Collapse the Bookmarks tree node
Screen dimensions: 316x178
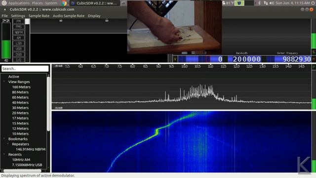[4, 138]
